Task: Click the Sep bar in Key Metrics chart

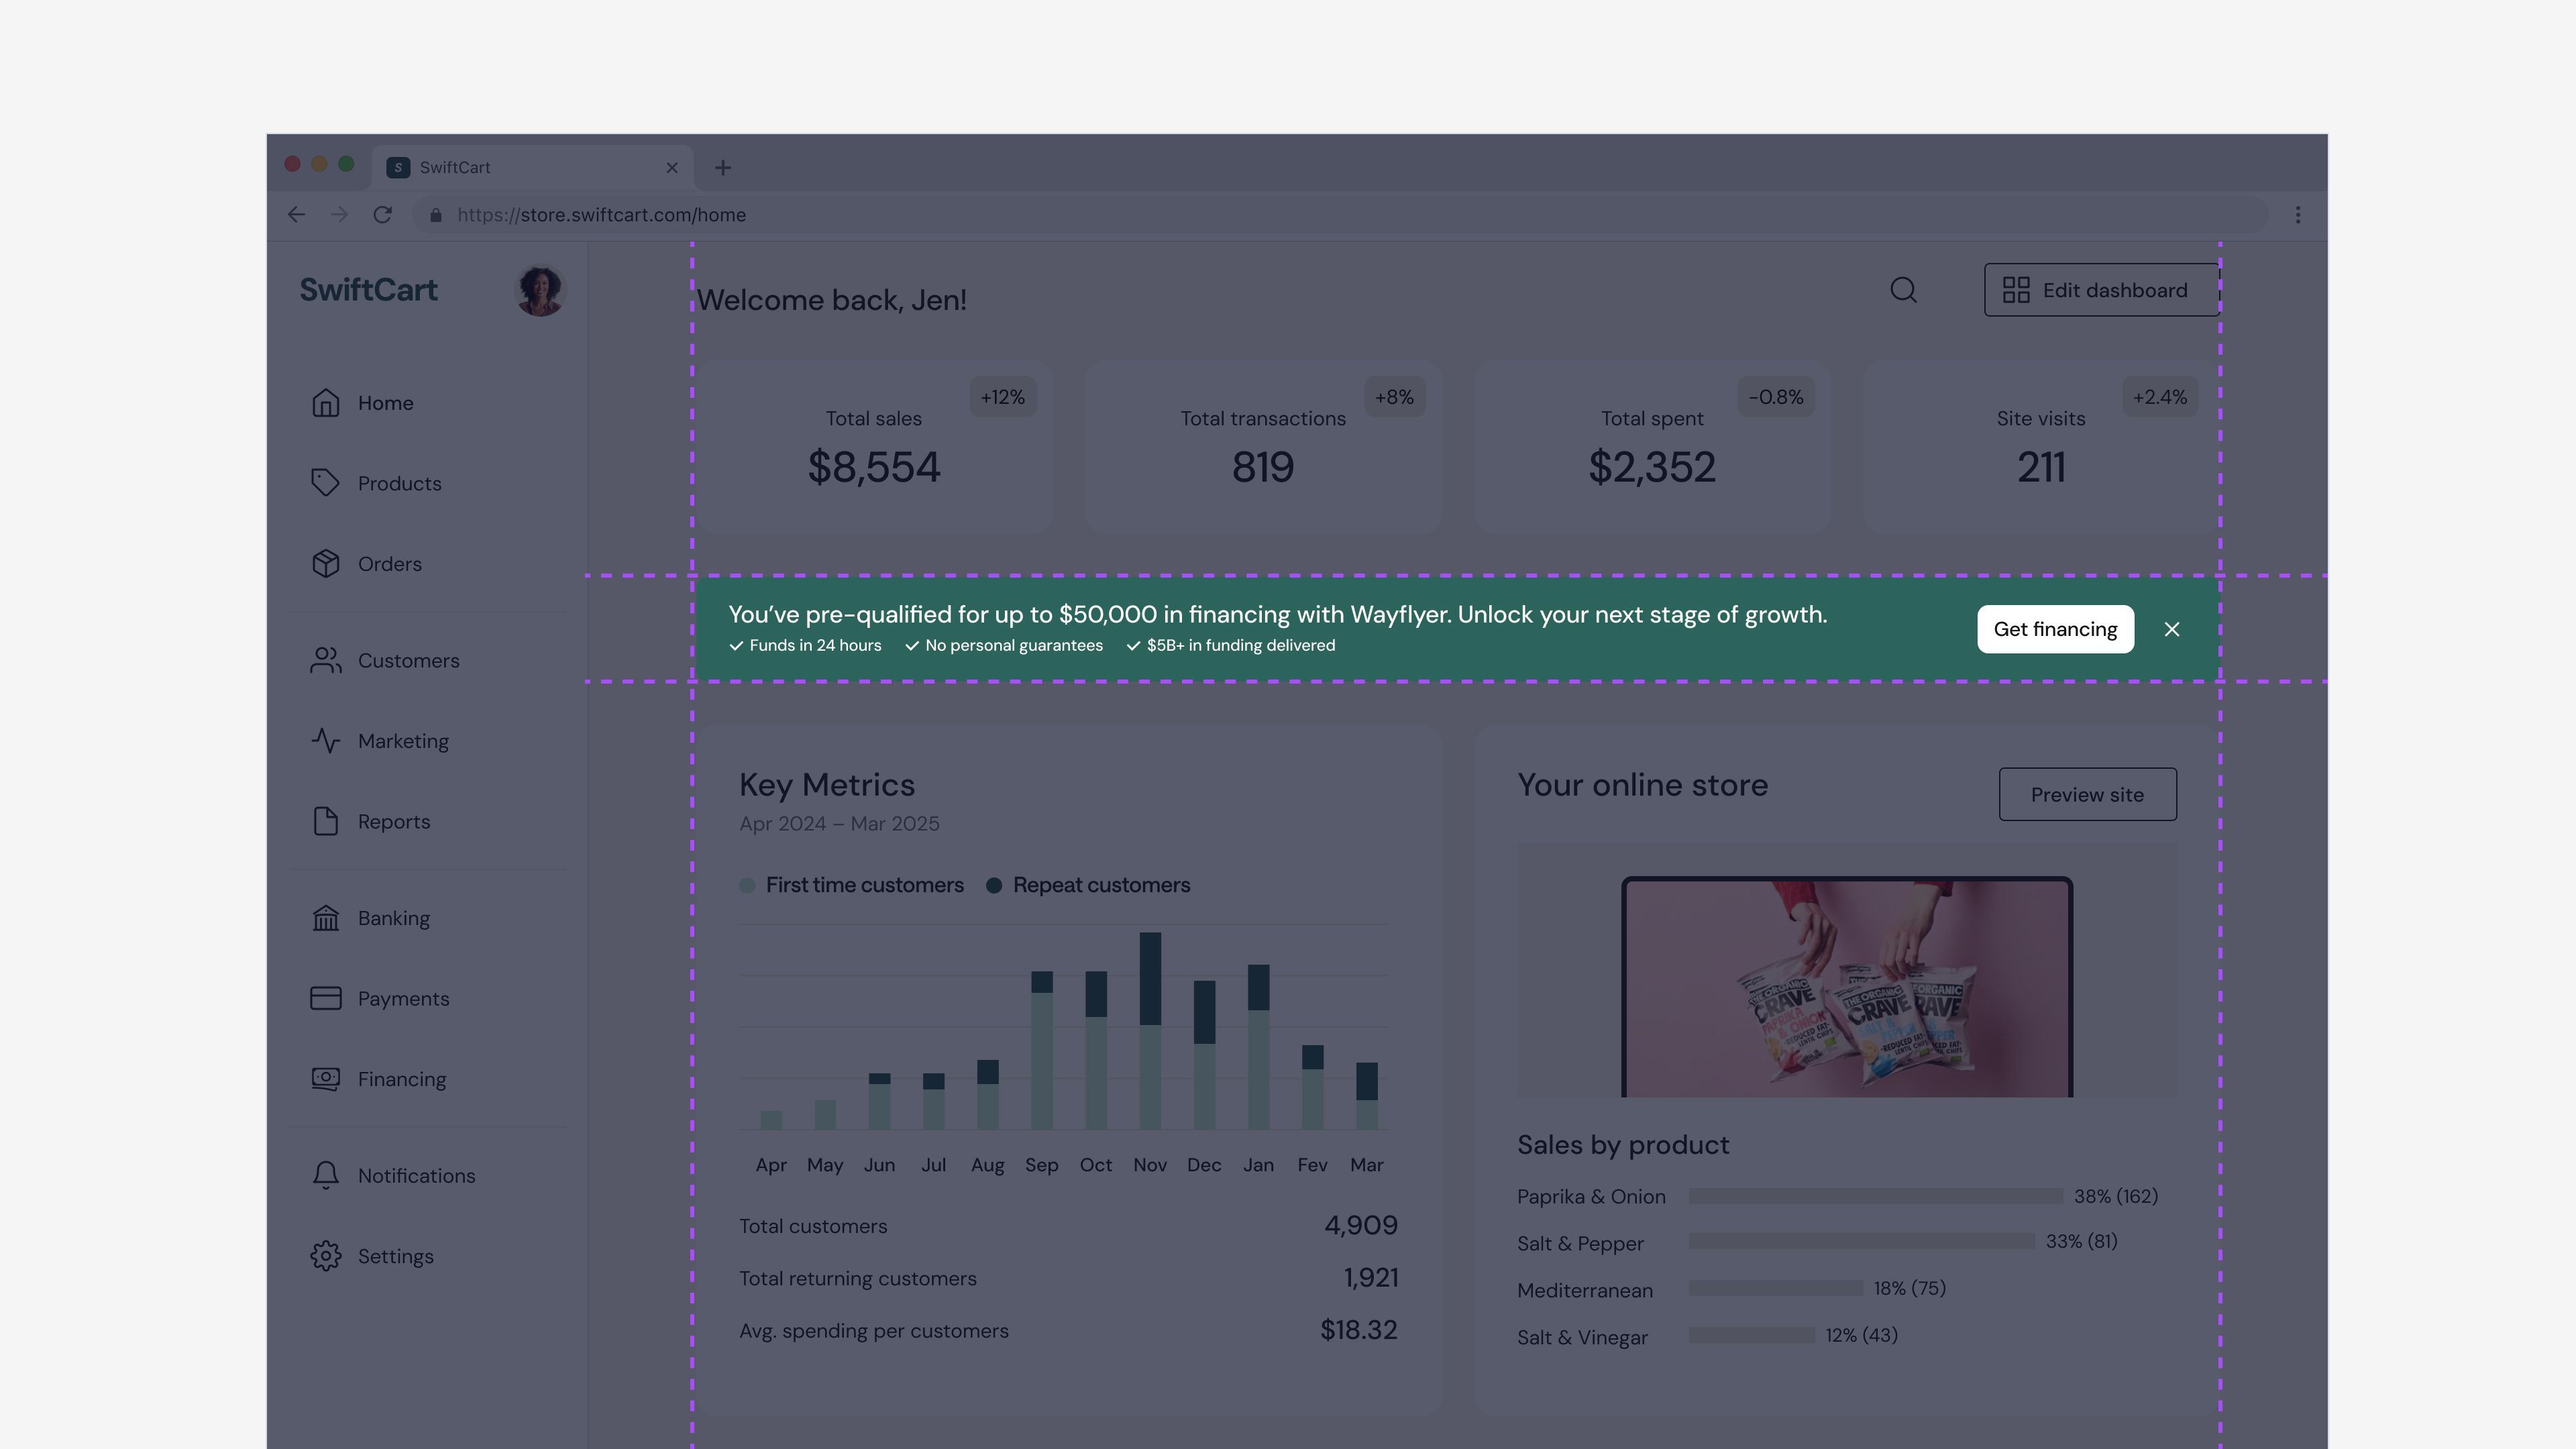Action: (x=1042, y=1050)
